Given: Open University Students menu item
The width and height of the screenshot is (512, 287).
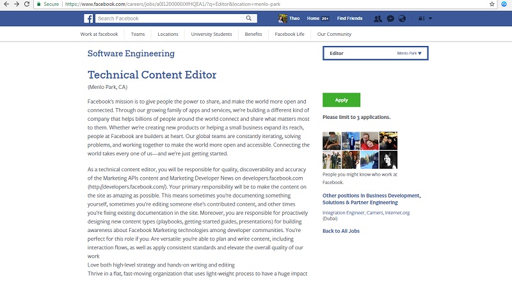Looking at the screenshot, I should point(212,34).
